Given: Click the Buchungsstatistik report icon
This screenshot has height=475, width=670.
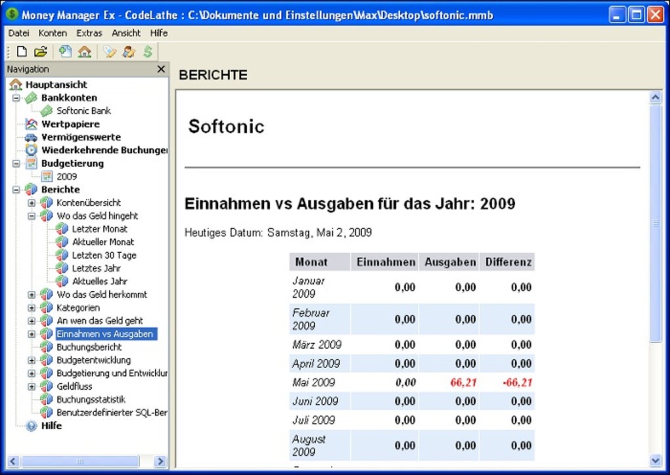Looking at the screenshot, I should coord(46,399).
